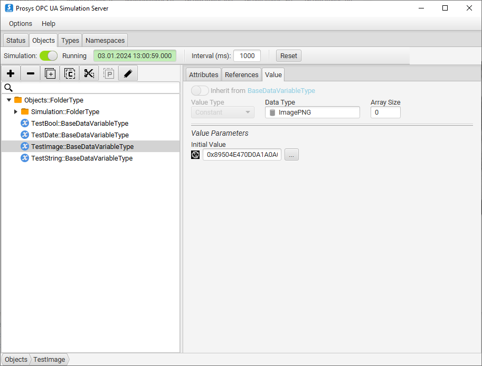
Task: Toggle the Simulation running switch
Action: coord(49,55)
